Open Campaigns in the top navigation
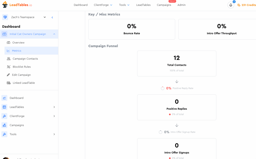This screenshot has height=159, width=256. [x=164, y=5]
